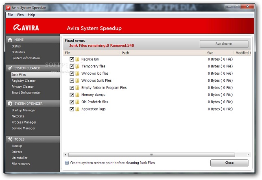
Task: Click the Windows Junk Files folder icon
Action: pos(77,80)
